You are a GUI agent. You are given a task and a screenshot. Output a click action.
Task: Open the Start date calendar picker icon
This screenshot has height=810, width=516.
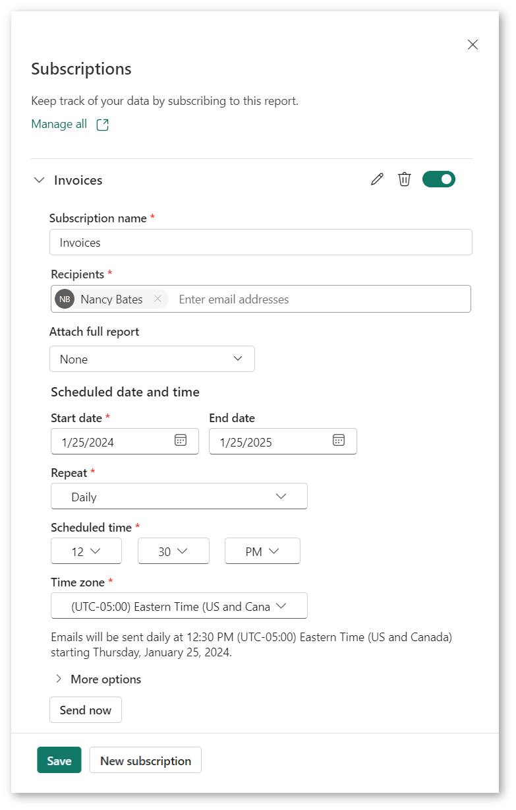[x=181, y=441]
